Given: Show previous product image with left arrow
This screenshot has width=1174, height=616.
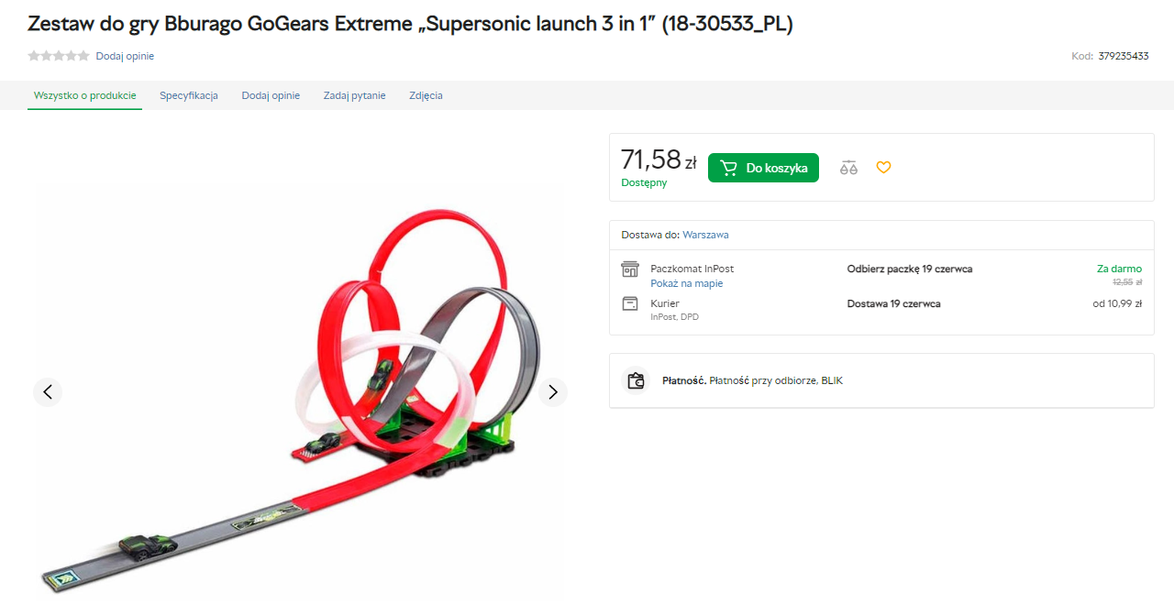Looking at the screenshot, I should (48, 392).
